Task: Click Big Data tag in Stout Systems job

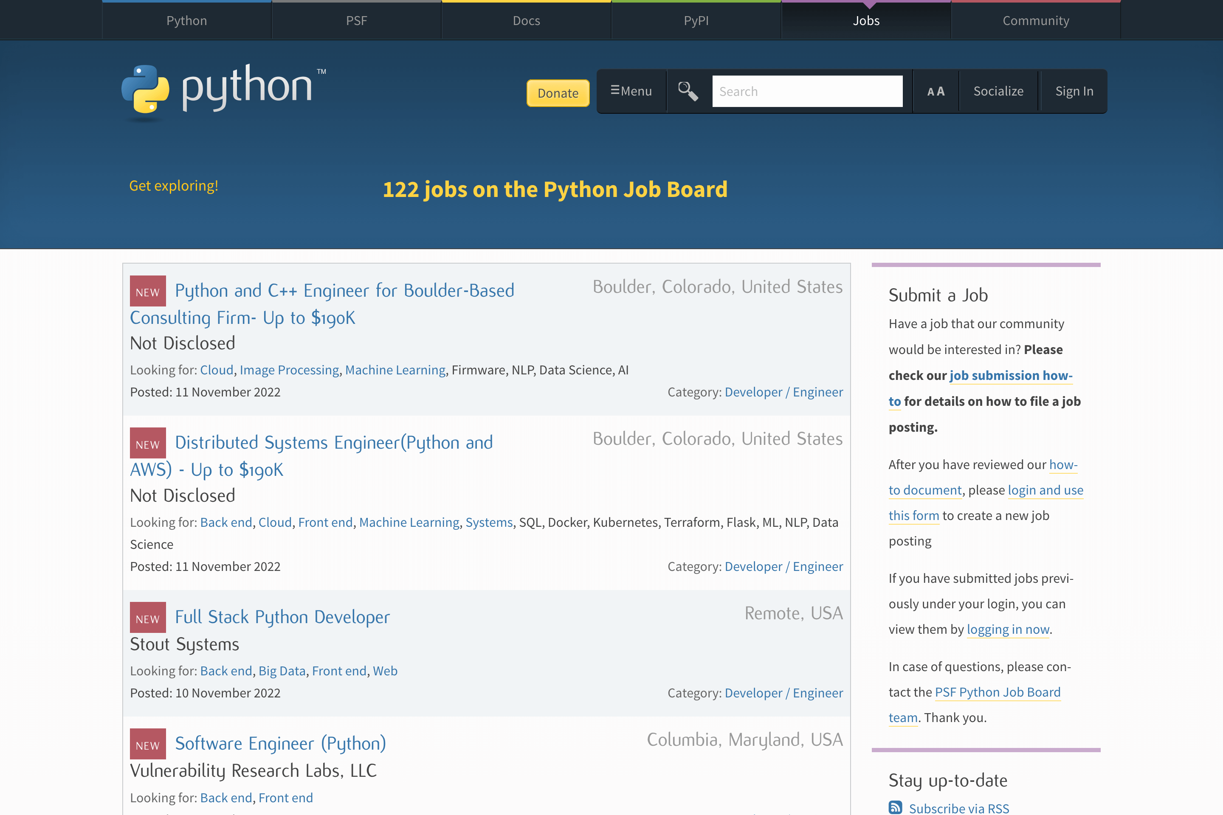Action: (x=282, y=671)
